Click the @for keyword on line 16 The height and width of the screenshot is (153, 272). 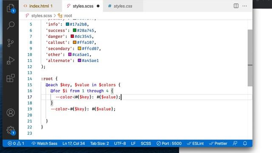point(55,91)
